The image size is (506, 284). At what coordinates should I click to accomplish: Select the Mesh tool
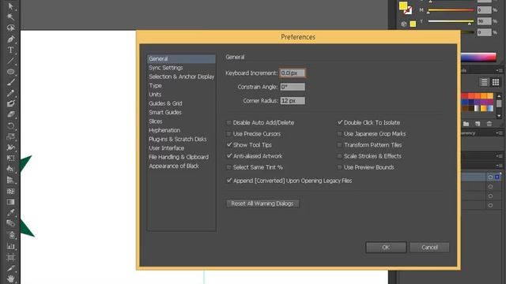(10, 191)
